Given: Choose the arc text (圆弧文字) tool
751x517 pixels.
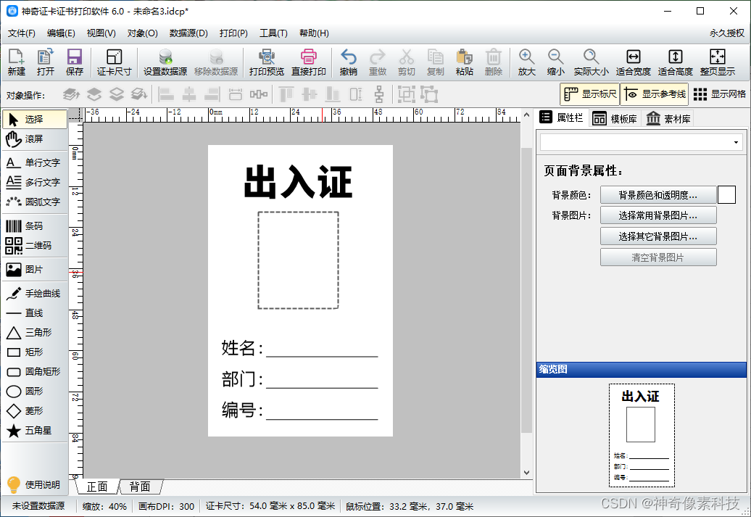Looking at the screenshot, I should pos(35,202).
